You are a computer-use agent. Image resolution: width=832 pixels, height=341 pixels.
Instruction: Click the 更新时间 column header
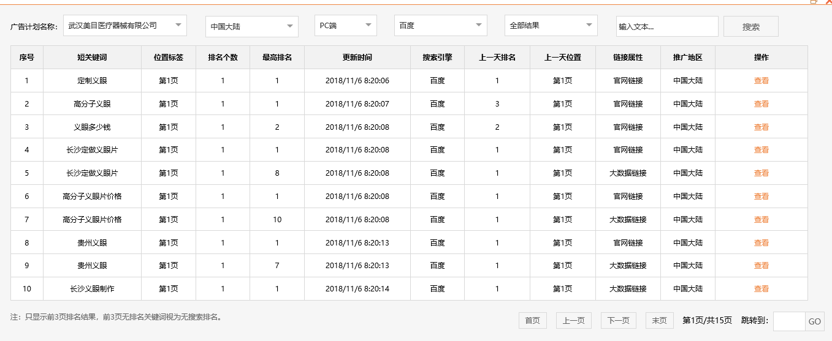coord(357,58)
